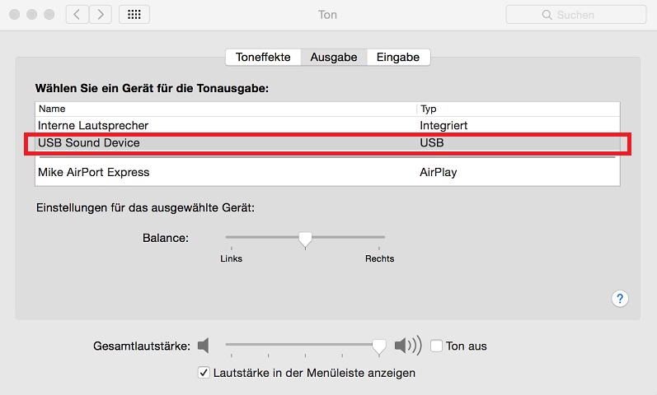The width and height of the screenshot is (657, 395).
Task: Click into the Suchen search field
Action: (576, 15)
